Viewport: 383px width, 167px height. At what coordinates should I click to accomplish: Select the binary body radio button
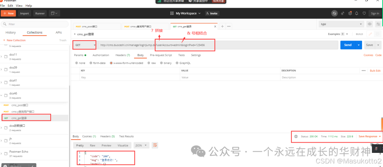161,63
